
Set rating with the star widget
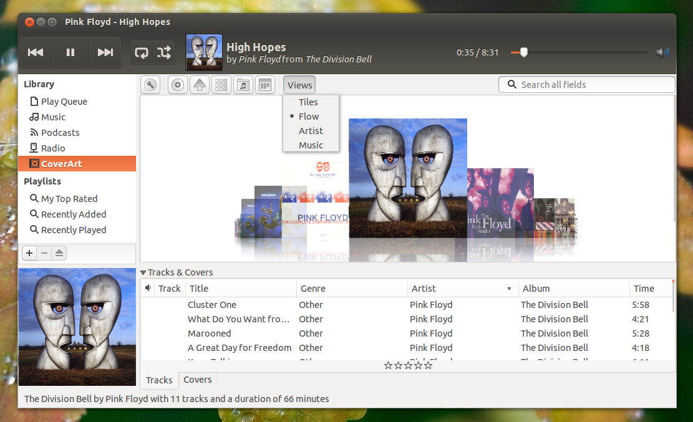(x=408, y=365)
